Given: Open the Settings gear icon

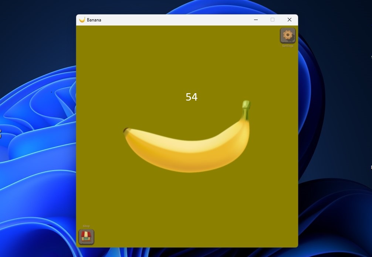Looking at the screenshot, I should click(x=288, y=35).
